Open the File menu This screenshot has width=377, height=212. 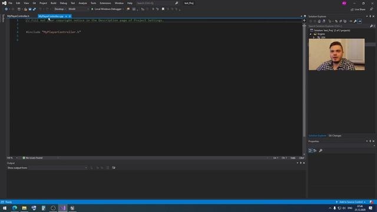pos(11,3)
